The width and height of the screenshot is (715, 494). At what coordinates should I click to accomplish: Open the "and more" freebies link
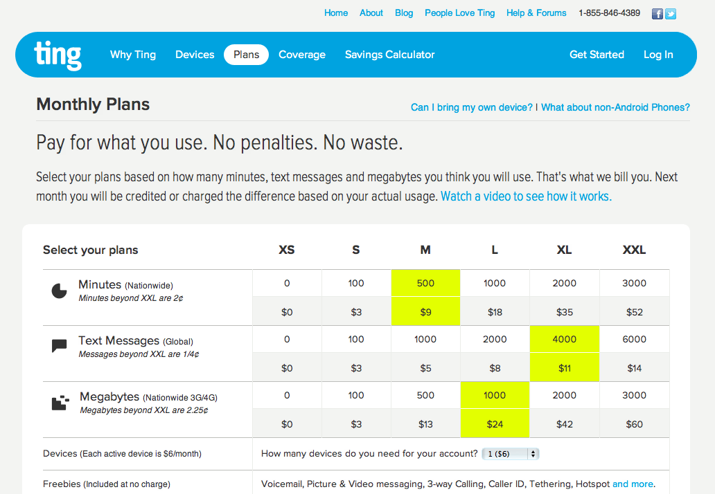point(633,484)
